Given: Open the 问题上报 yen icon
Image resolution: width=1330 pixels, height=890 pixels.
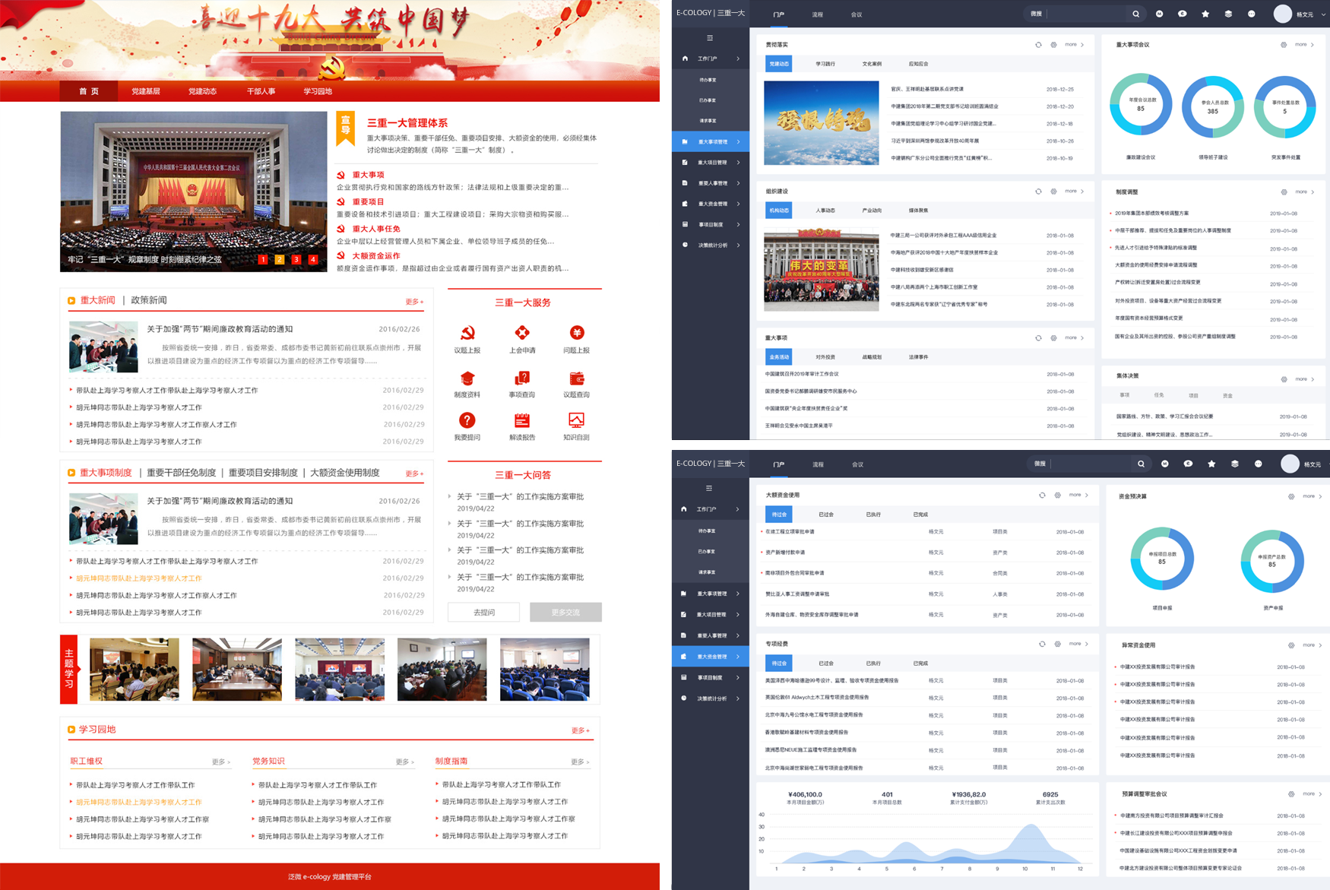Looking at the screenshot, I should pyautogui.click(x=577, y=334).
